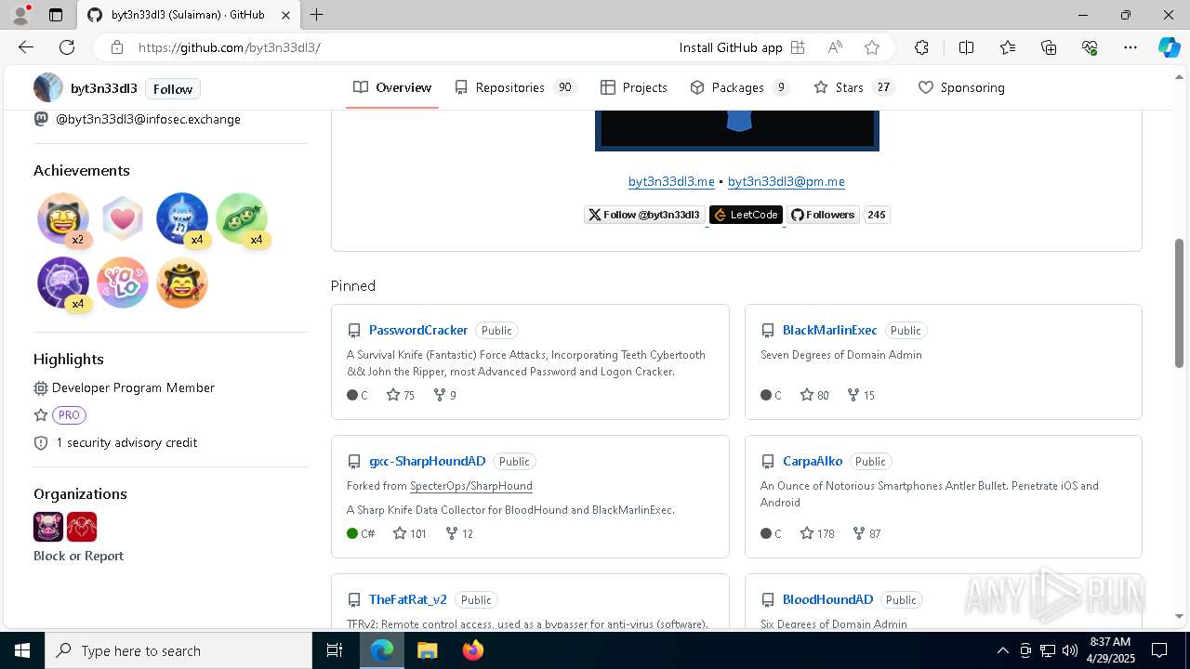Open SpecterOps/SharpHound fork source link
The height and width of the screenshot is (669, 1190).
pos(471,486)
